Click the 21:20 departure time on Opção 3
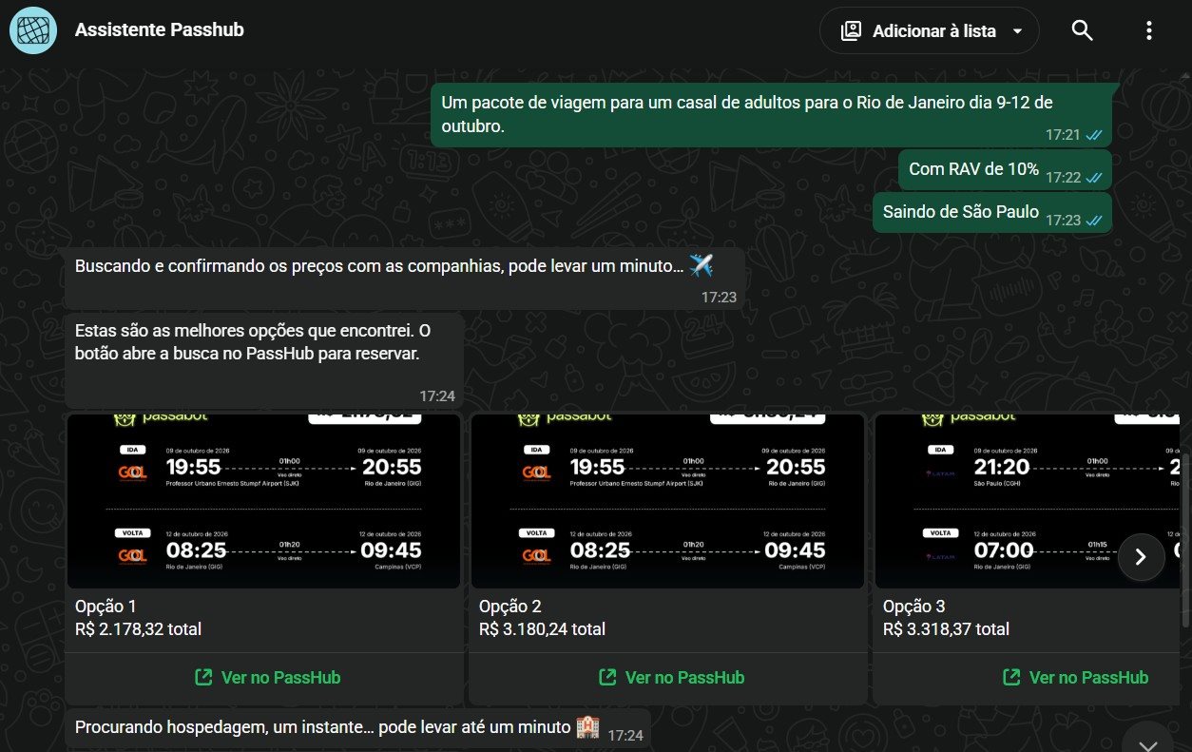The height and width of the screenshot is (752, 1192). pyautogui.click(x=1001, y=467)
